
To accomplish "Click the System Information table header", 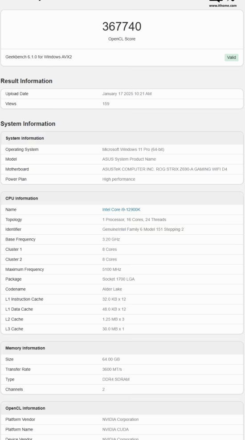I will tap(122, 138).
